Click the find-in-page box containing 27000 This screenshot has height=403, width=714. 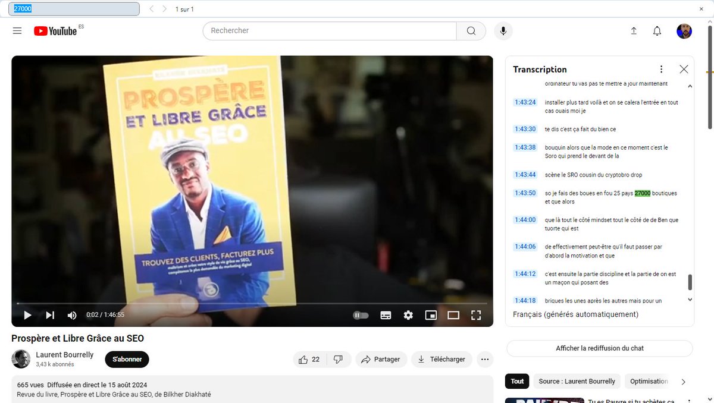tap(74, 9)
